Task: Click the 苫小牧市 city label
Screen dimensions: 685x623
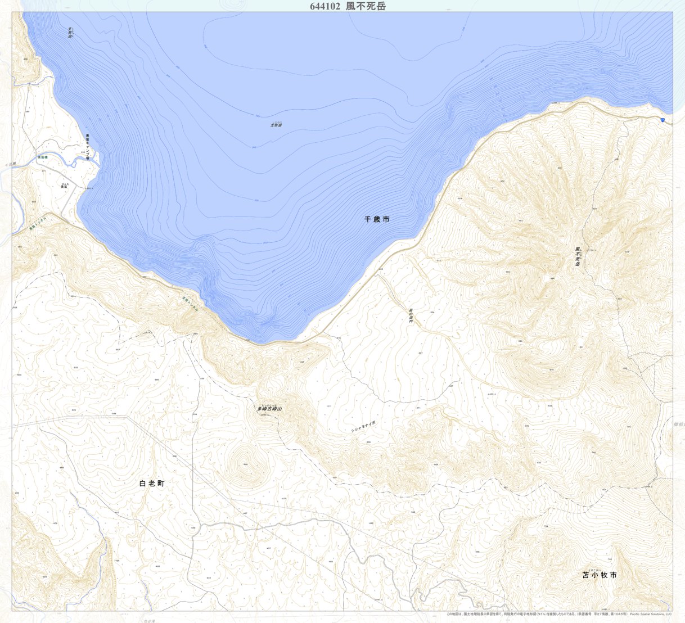Action: pyautogui.click(x=599, y=575)
